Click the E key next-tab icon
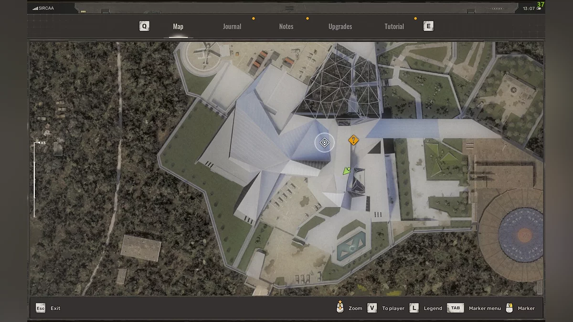The image size is (573, 322). 428,26
